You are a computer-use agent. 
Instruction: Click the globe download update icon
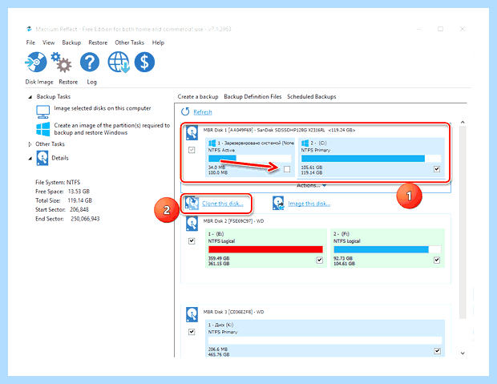coord(119,62)
